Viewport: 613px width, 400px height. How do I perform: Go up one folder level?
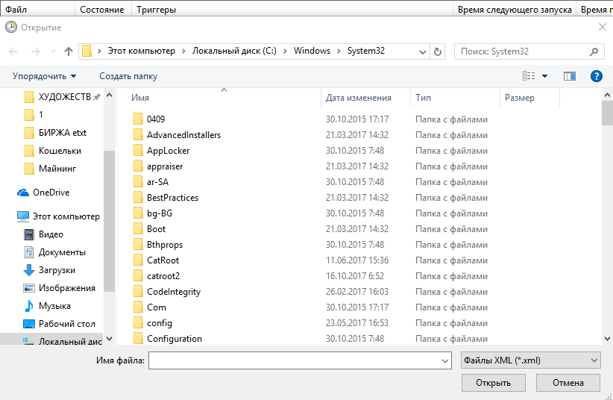tap(69, 51)
